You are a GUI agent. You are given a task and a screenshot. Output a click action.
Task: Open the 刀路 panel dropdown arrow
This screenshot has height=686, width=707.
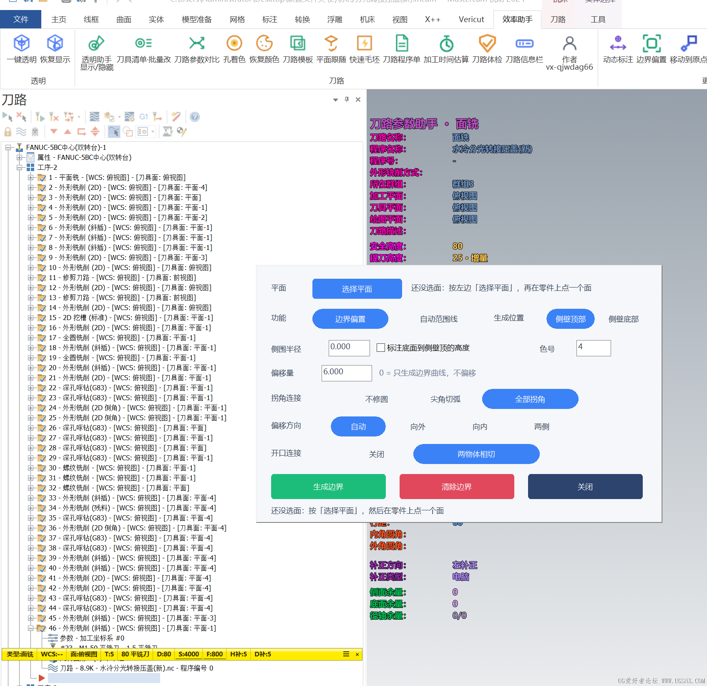pyautogui.click(x=335, y=100)
